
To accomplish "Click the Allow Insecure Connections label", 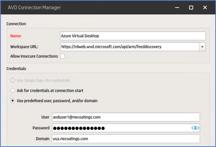I will [34, 56].
